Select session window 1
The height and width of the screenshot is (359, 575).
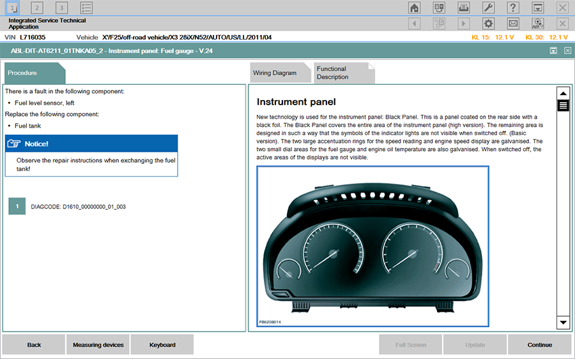pyautogui.click(x=12, y=8)
